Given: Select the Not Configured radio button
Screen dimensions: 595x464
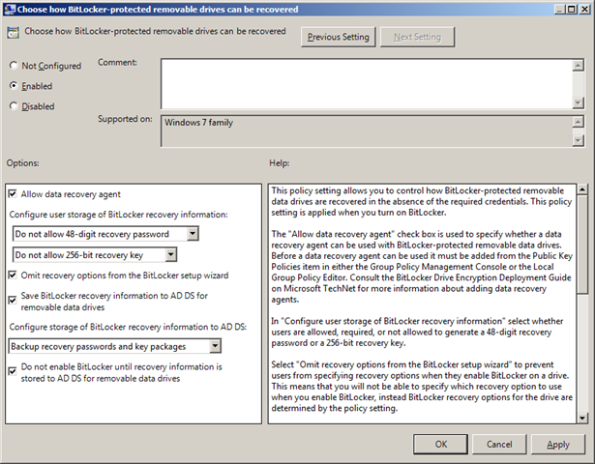Looking at the screenshot, I should click(14, 66).
